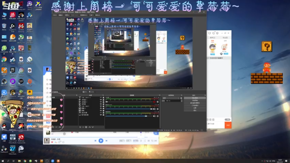Open the last menu (Help) in OBS
290x163 pixels.
point(98,15)
